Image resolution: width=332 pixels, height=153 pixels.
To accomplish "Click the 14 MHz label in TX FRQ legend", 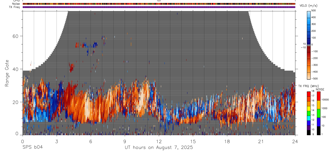I will click(x=313, y=110).
